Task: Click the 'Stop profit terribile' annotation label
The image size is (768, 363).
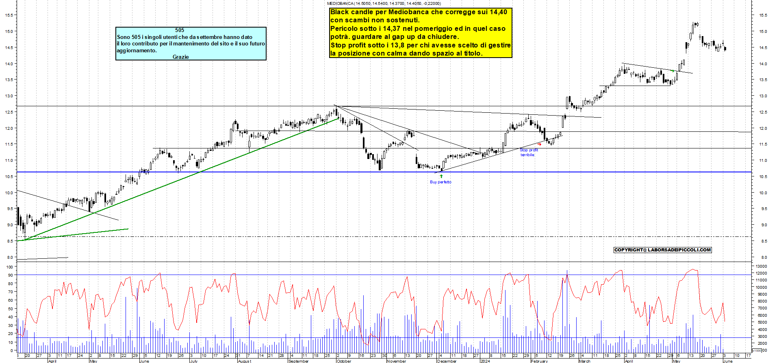Action: [x=529, y=153]
